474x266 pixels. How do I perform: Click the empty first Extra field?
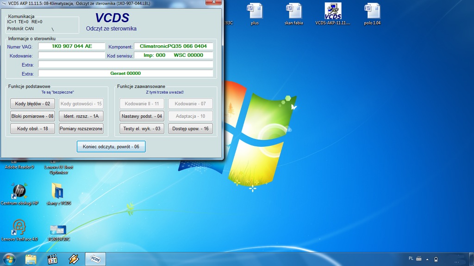click(x=125, y=64)
